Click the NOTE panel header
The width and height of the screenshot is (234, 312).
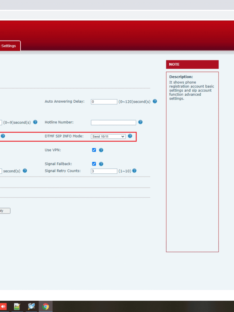192,64
